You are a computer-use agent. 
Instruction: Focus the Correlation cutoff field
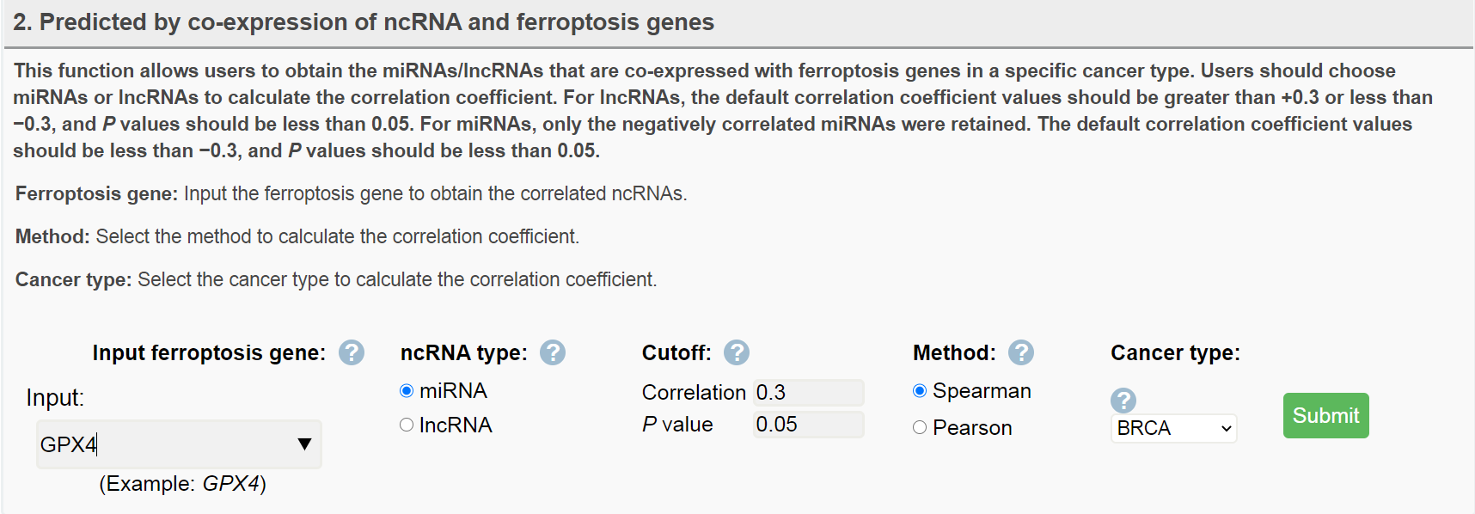809,393
